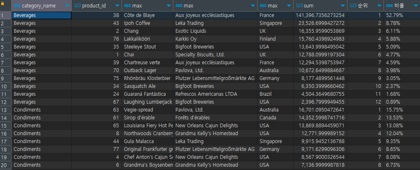Select cell Chang product name
Image resolution: width=420 pixels, height=170 pixels.
click(147, 31)
